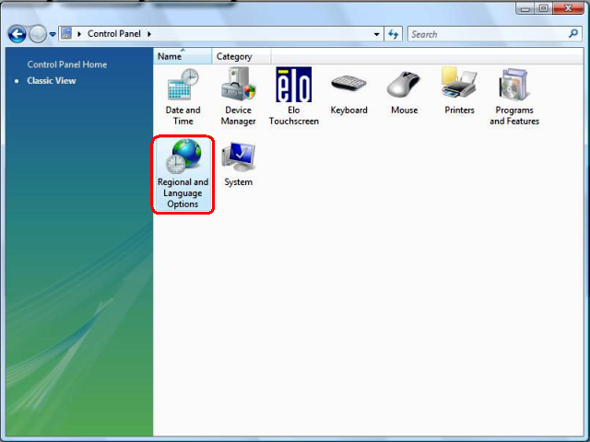Image resolution: width=590 pixels, height=442 pixels.
Task: Select Regional and Language Options
Action: tap(183, 173)
